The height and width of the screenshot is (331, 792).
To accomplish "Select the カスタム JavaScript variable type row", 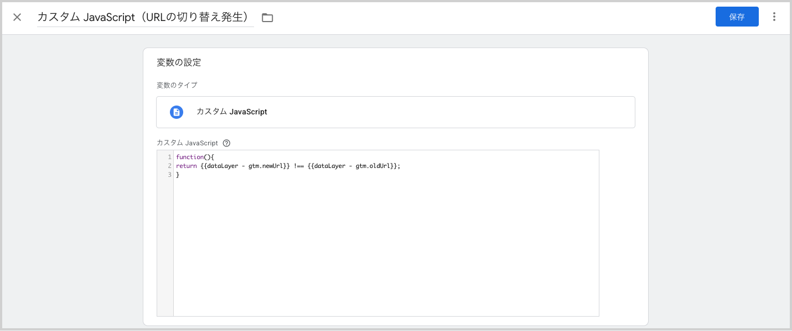I will point(395,112).
